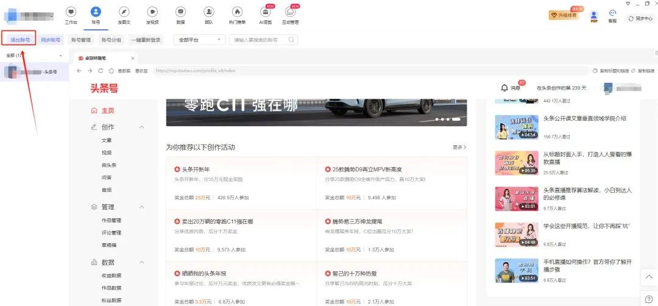Collapse the 数据 sidebar section
658x306 pixels.
(141, 262)
